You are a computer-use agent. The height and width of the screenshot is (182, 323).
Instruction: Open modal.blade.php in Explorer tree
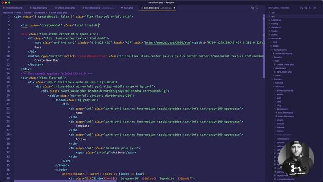coord(284,54)
